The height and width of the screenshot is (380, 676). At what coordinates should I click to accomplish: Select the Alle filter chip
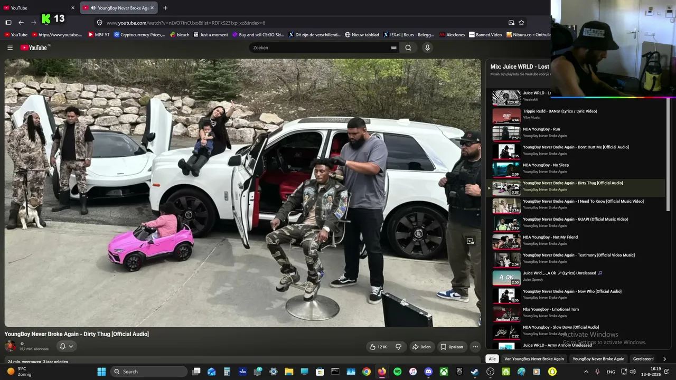point(492,359)
